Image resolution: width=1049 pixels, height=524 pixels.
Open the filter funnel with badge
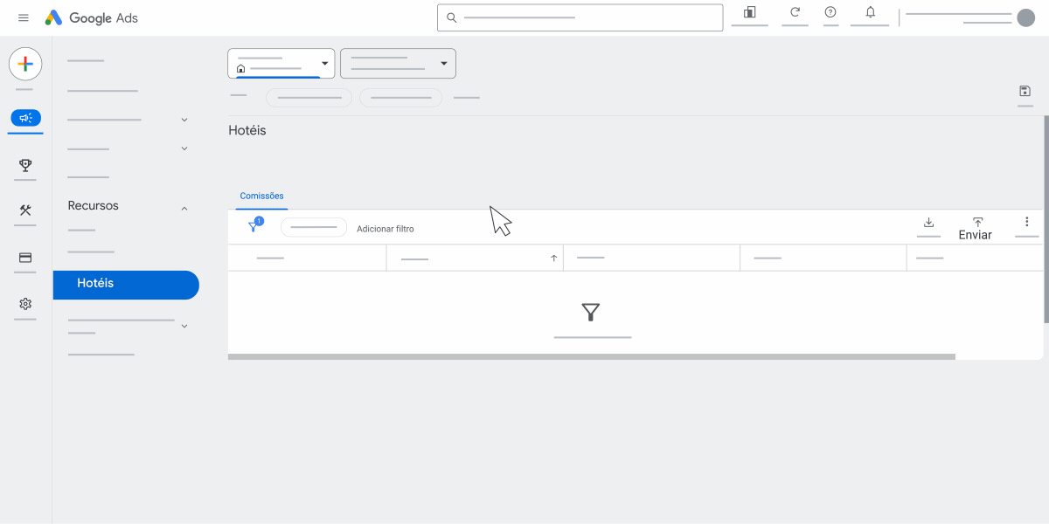(254, 225)
